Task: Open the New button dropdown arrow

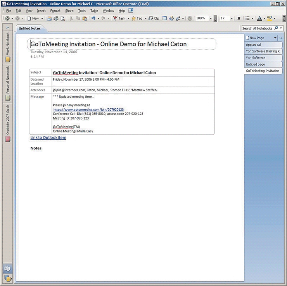Action: pos(42,18)
